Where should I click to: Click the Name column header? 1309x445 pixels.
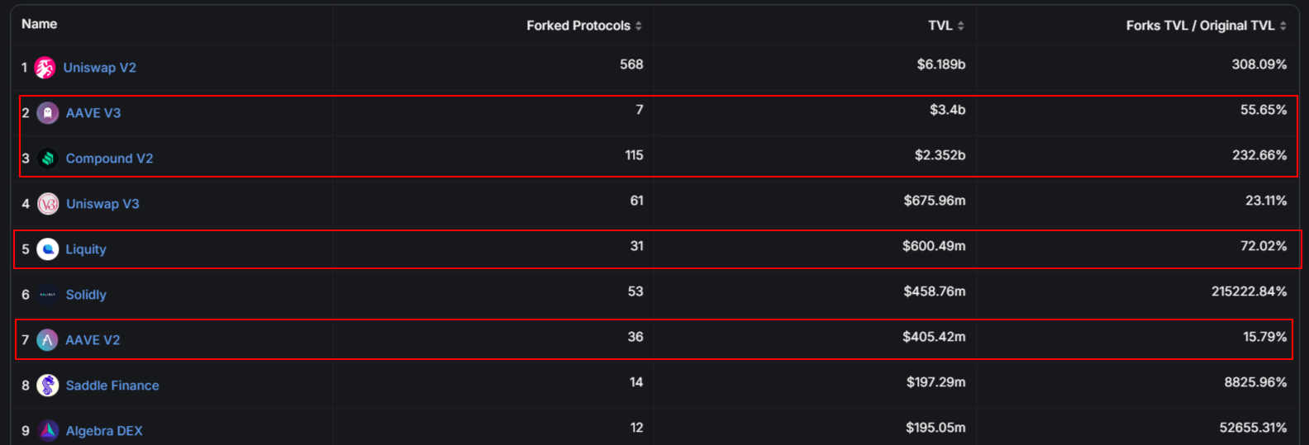click(39, 24)
